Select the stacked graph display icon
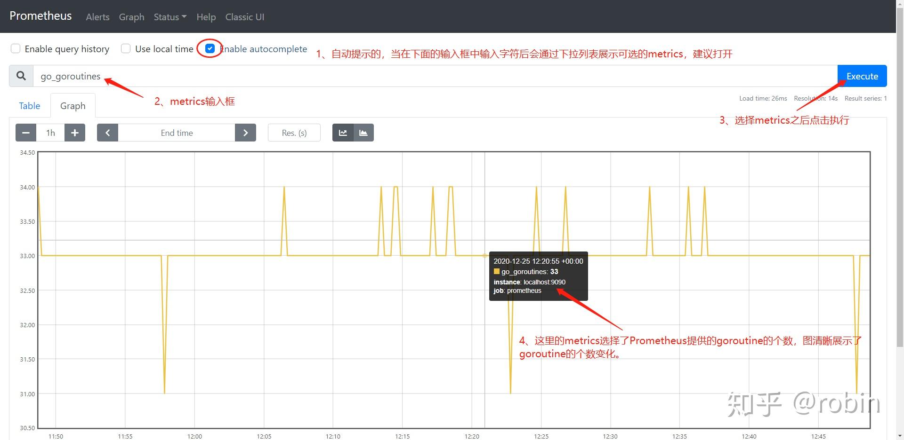Screen dimensions: 904x440 point(363,133)
